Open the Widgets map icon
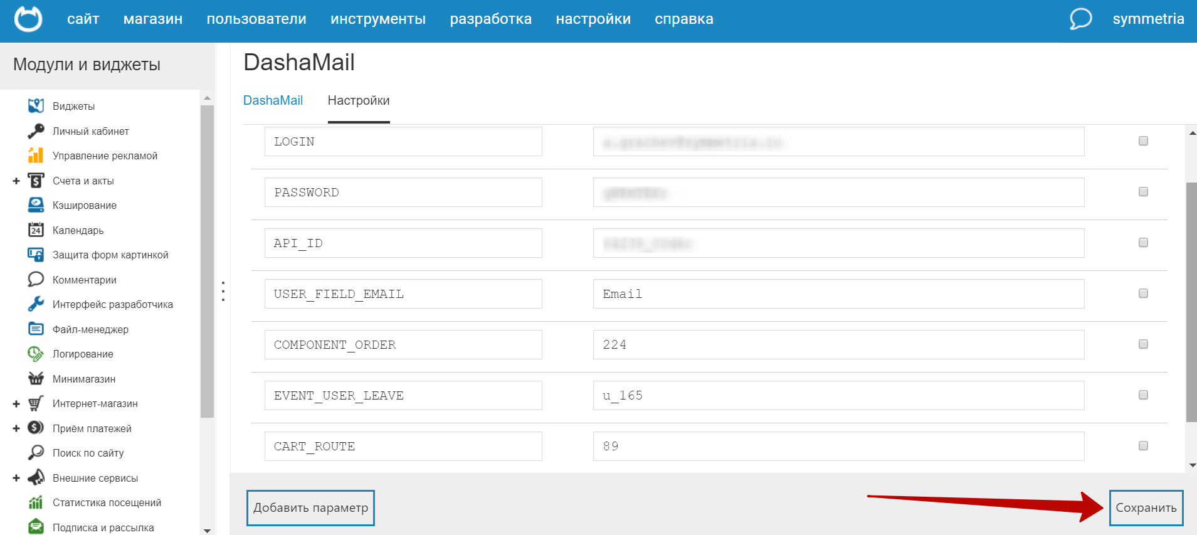The height and width of the screenshot is (535, 1197). (36, 106)
